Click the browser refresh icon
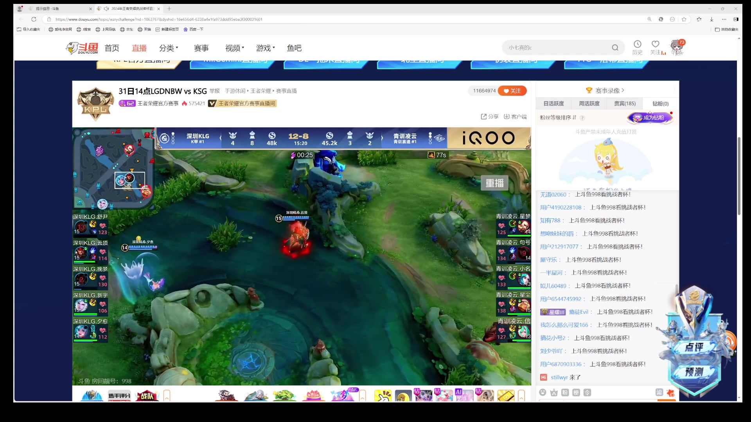Image resolution: width=751 pixels, height=422 pixels. click(34, 19)
